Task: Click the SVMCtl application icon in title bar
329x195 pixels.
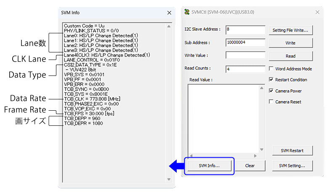Action: [187, 12]
